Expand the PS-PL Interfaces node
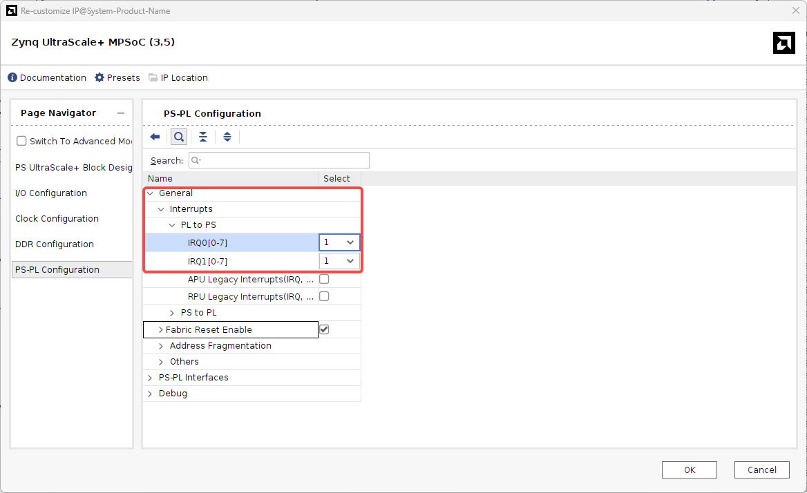Viewport: 807px width, 493px height. pyautogui.click(x=151, y=378)
